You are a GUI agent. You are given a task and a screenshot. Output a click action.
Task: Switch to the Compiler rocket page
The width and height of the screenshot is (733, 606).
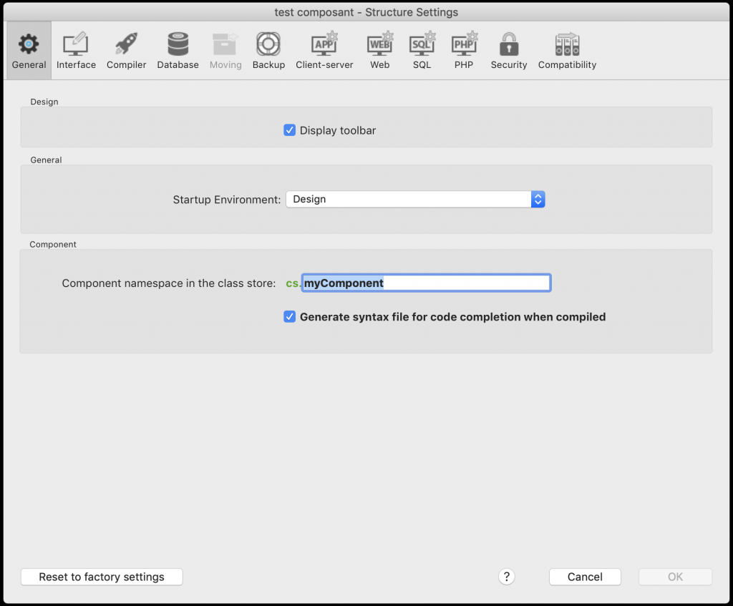coord(126,51)
